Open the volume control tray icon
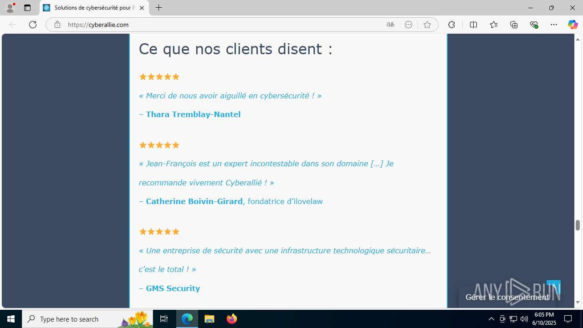This screenshot has height=328, width=583. point(524,319)
